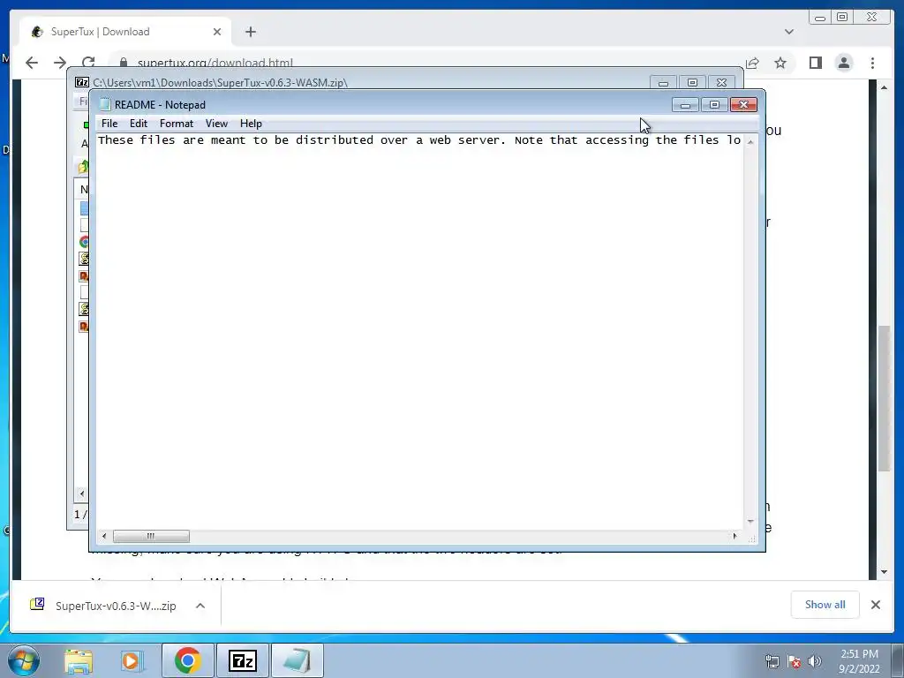This screenshot has height=678, width=904.
Task: Expand SuperTux zip download options arrow
Action: (x=200, y=606)
